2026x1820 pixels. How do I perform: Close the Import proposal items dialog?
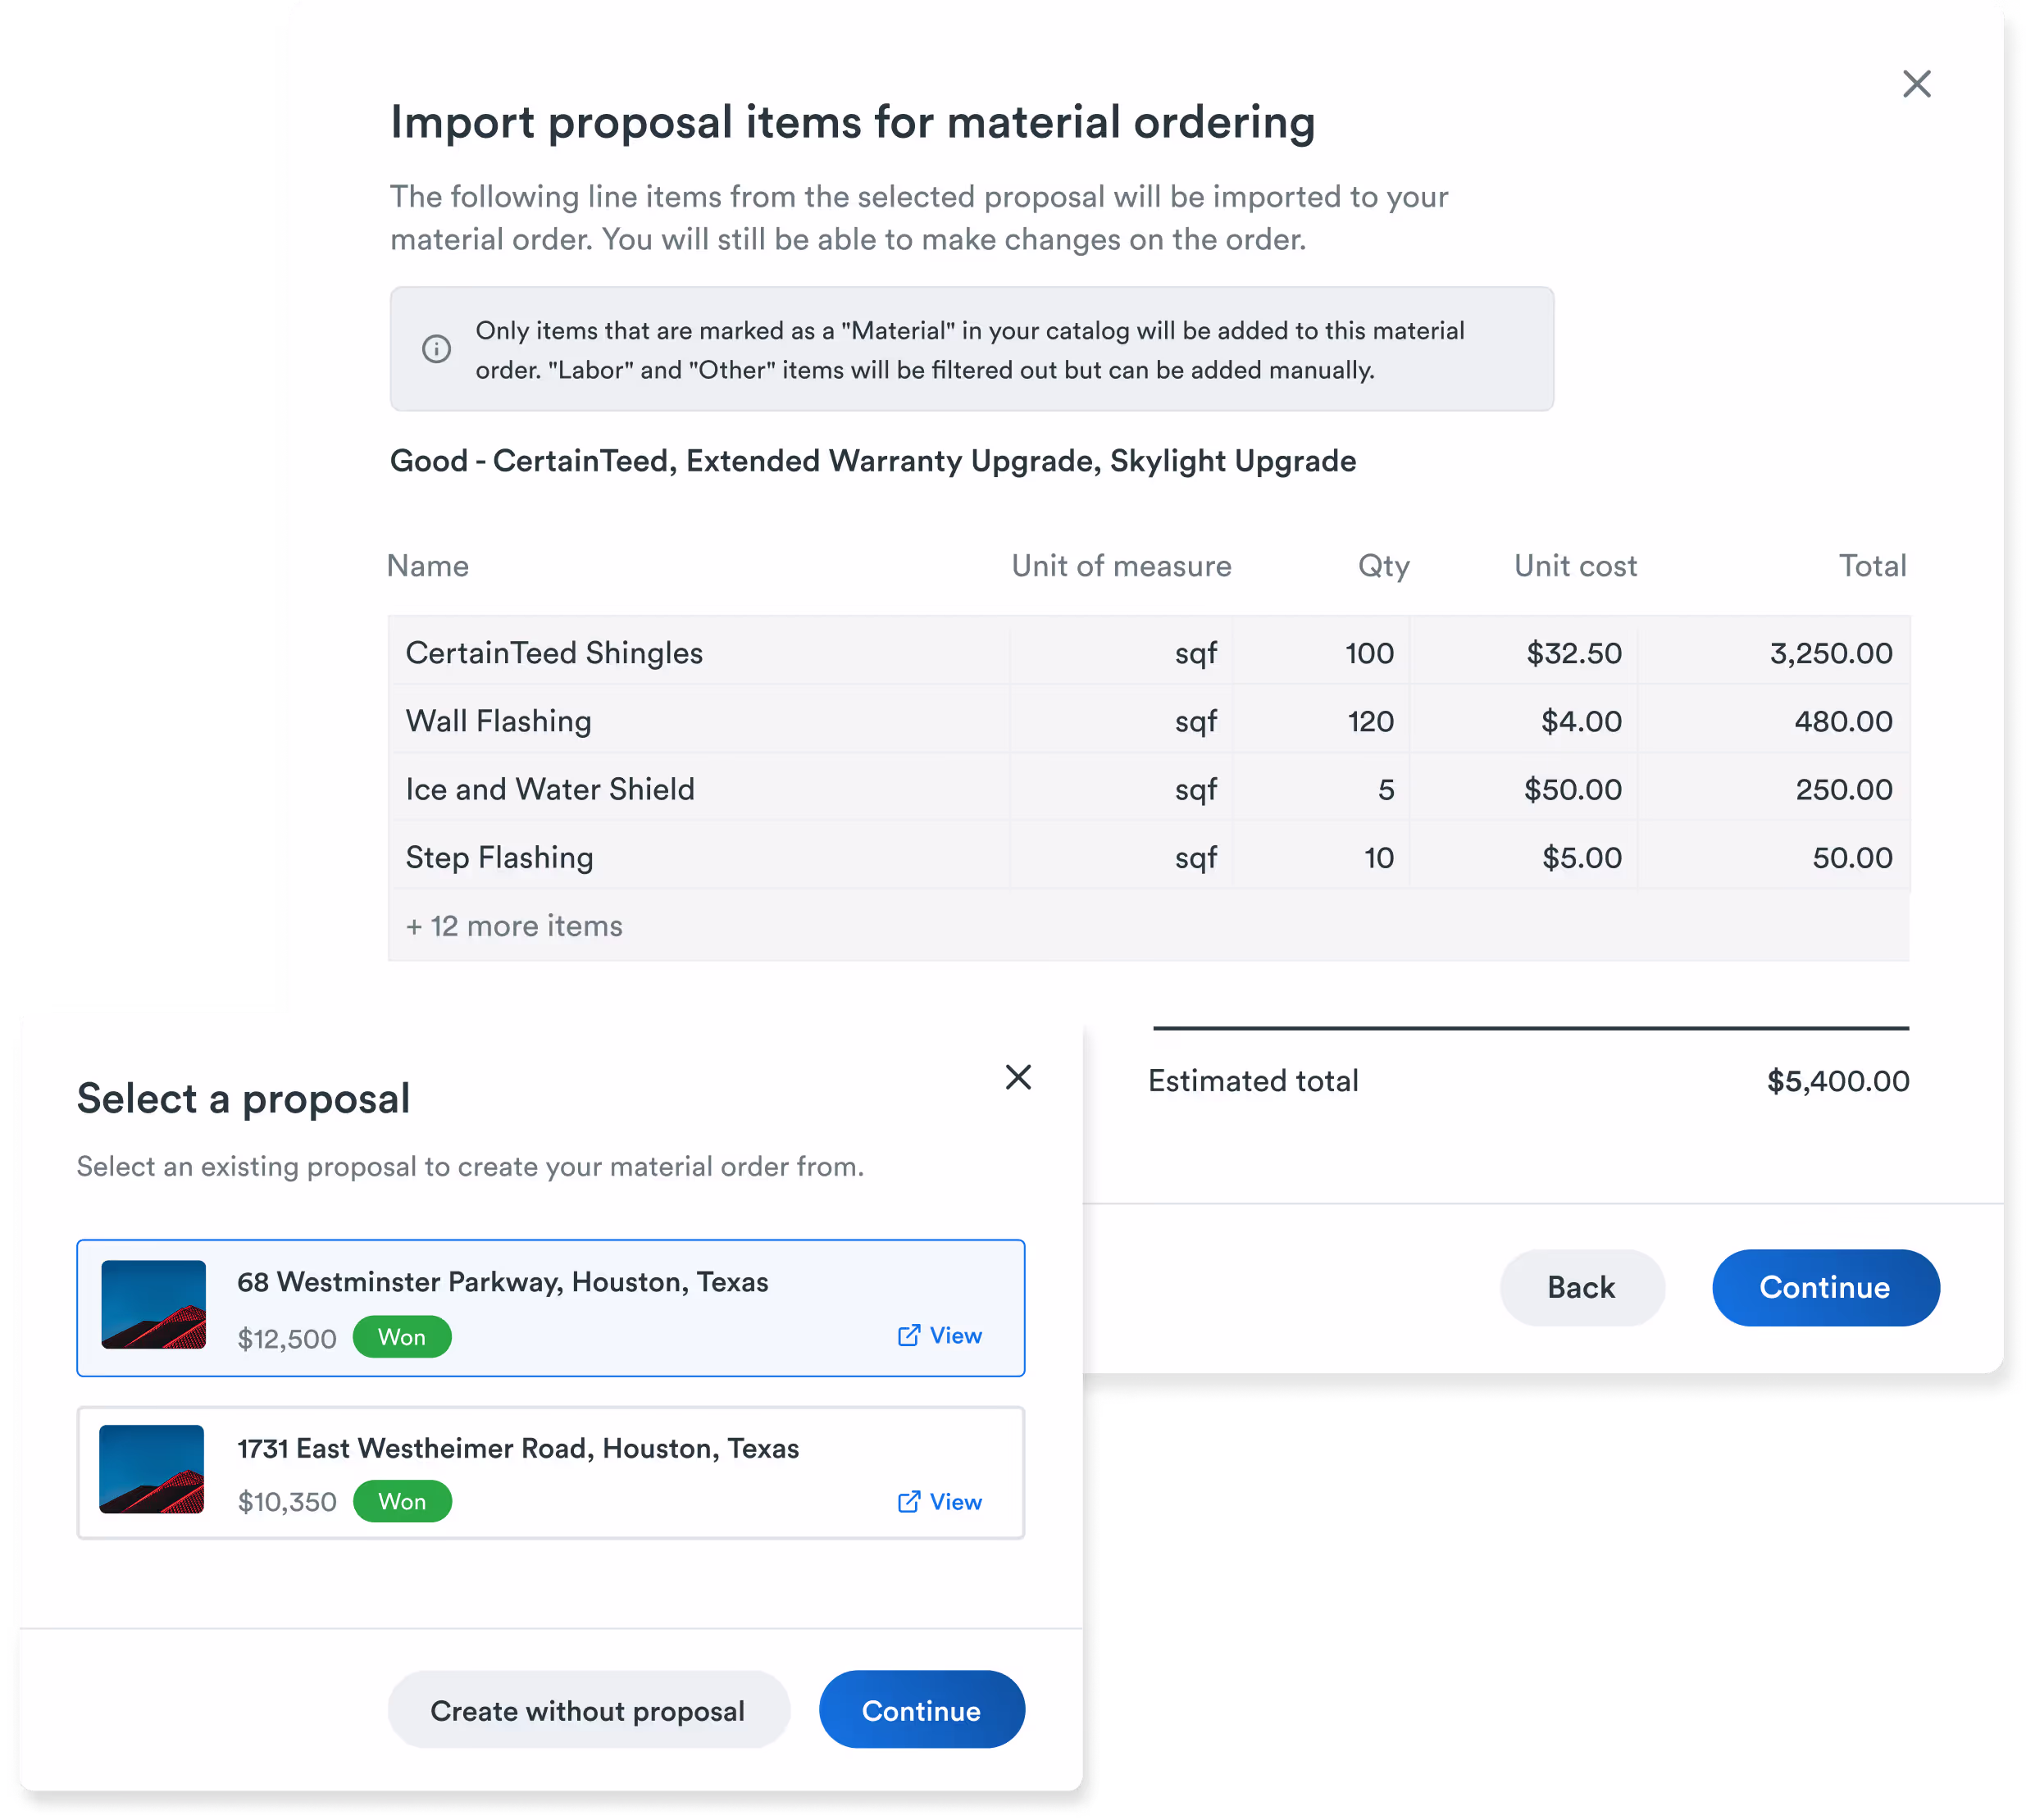pyautogui.click(x=1916, y=84)
